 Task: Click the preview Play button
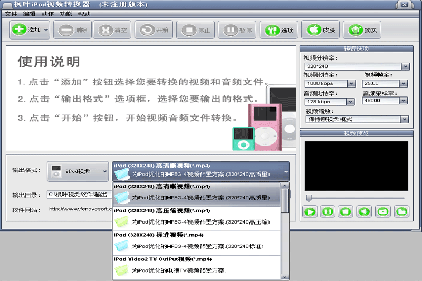(x=310, y=211)
